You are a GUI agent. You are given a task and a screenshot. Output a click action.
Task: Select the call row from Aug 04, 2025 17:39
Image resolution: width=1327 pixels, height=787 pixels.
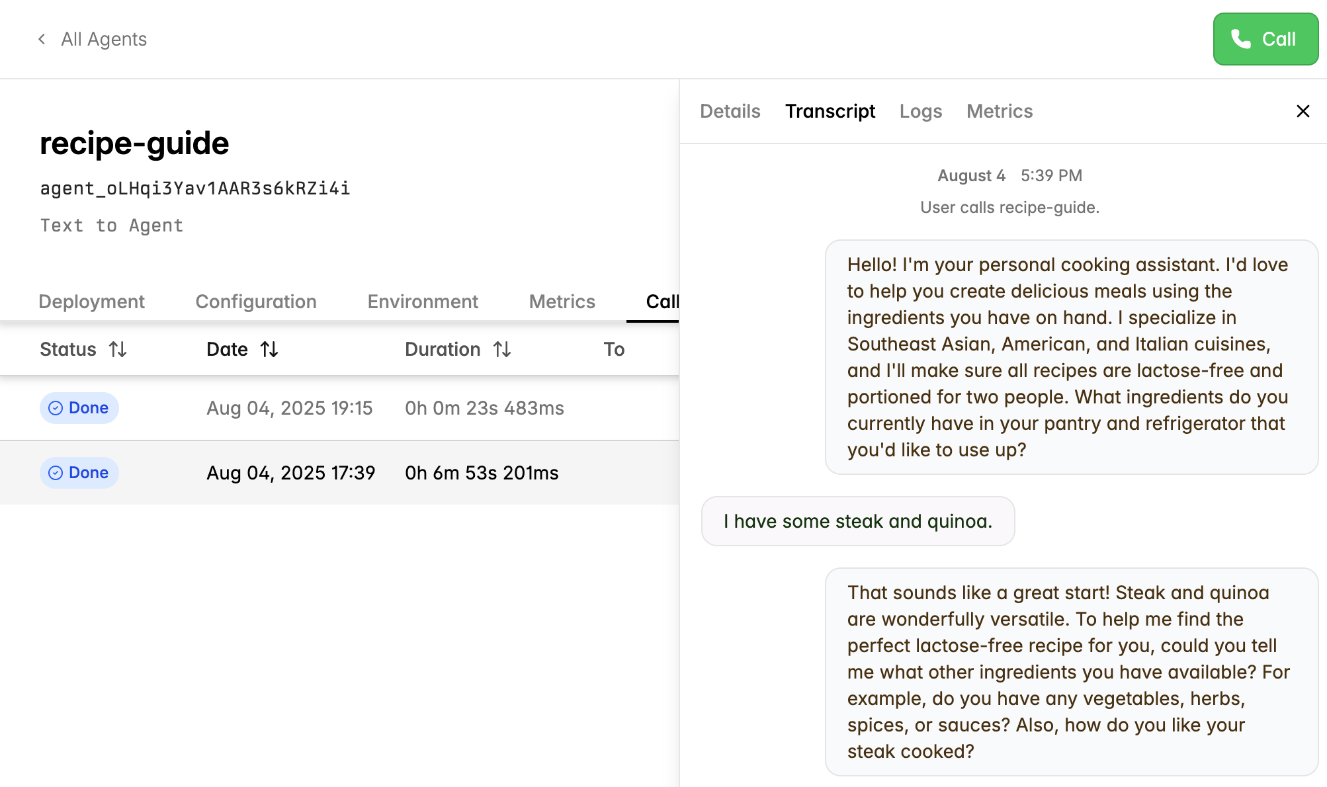(x=331, y=473)
